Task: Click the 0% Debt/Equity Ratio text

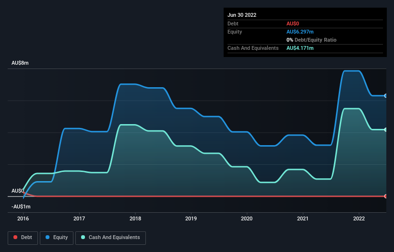Action: [x=311, y=40]
